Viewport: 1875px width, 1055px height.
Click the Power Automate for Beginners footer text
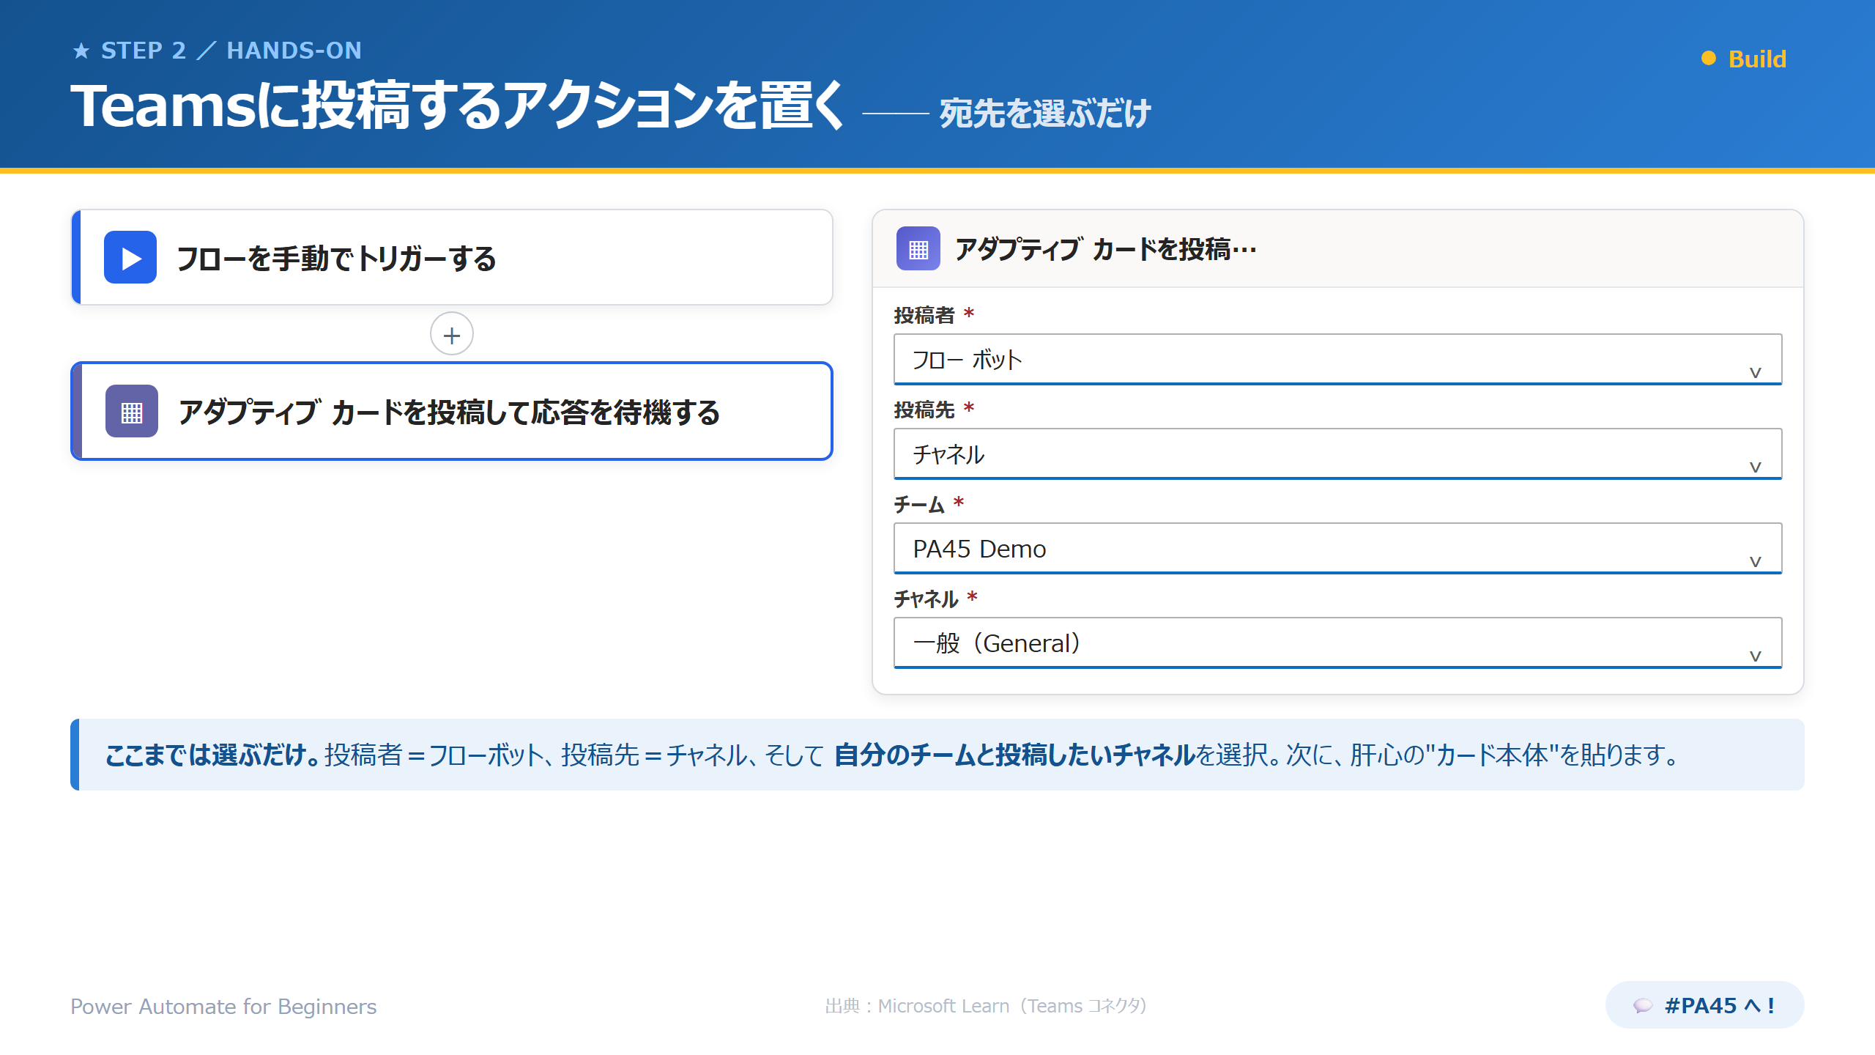223,1006
